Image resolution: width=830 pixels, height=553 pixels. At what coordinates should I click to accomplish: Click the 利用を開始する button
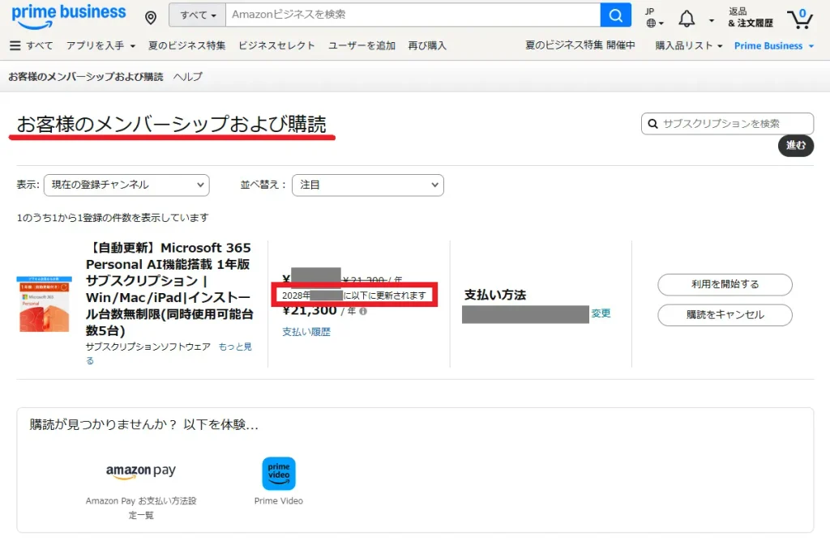pos(725,284)
